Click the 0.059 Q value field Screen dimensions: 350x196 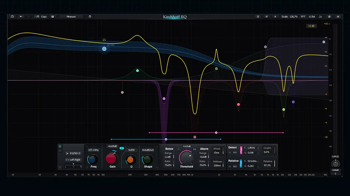tap(131, 150)
